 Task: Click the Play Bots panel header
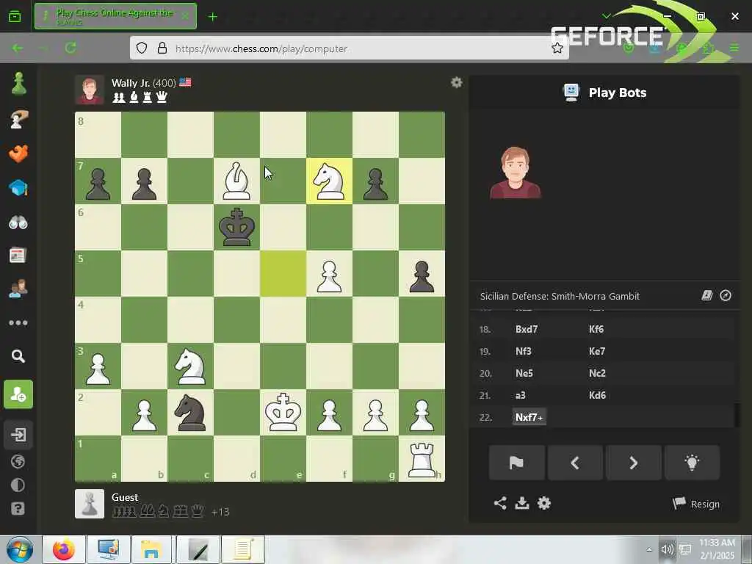click(x=604, y=92)
